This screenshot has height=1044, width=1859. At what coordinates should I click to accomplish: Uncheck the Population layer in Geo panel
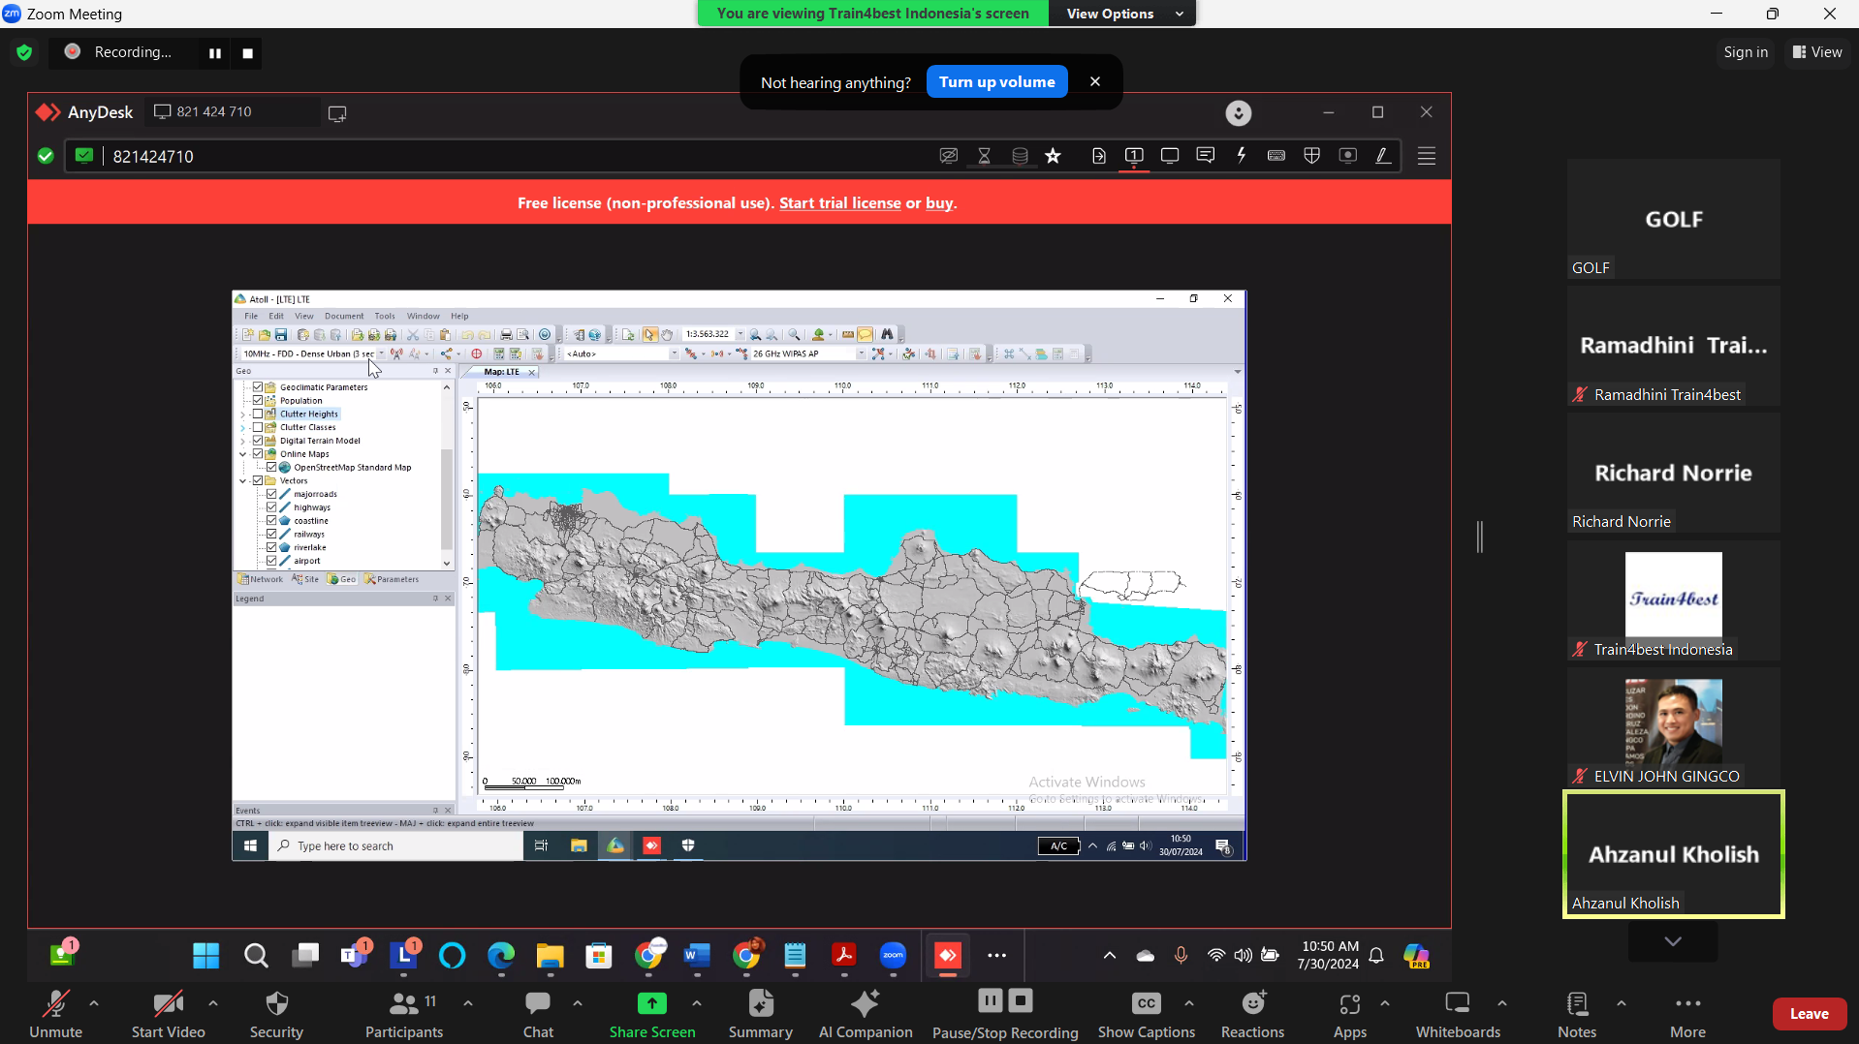tap(256, 400)
